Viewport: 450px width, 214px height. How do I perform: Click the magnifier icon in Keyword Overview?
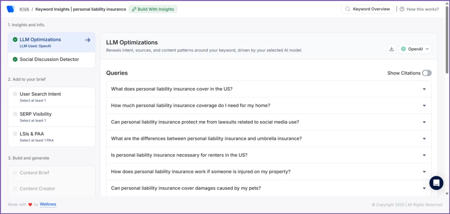coord(348,9)
